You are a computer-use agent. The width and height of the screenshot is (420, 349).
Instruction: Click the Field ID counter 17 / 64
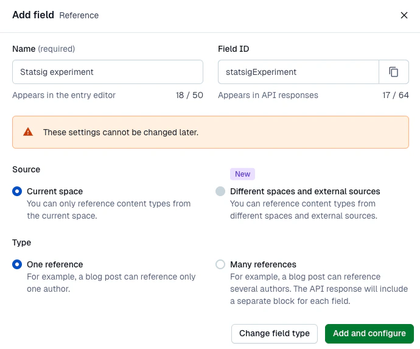[x=395, y=95]
